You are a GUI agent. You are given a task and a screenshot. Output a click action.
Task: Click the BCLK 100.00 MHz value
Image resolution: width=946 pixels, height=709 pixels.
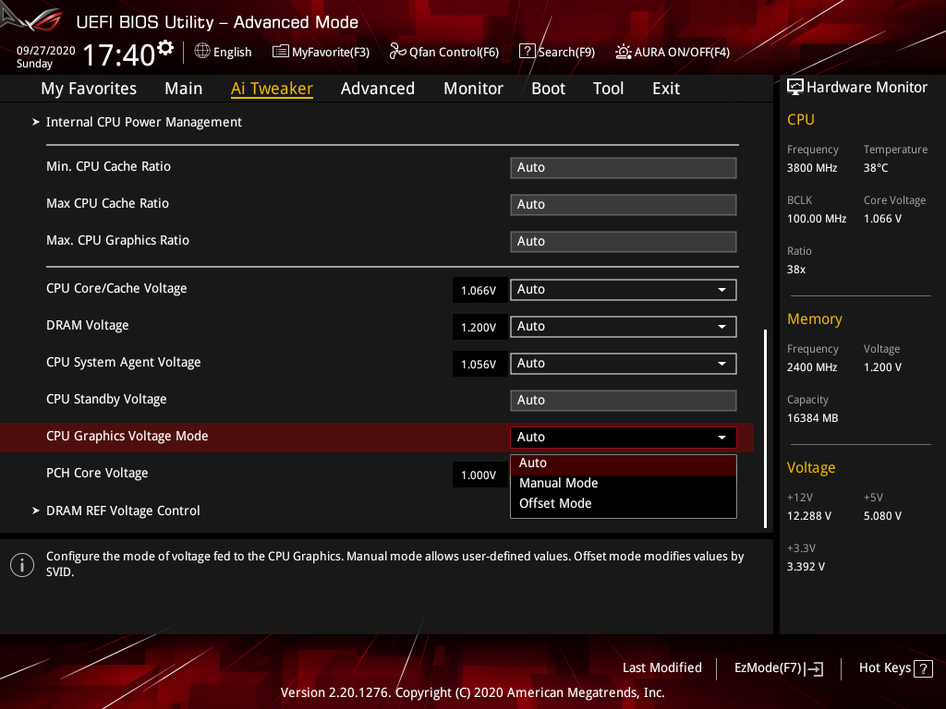click(817, 218)
